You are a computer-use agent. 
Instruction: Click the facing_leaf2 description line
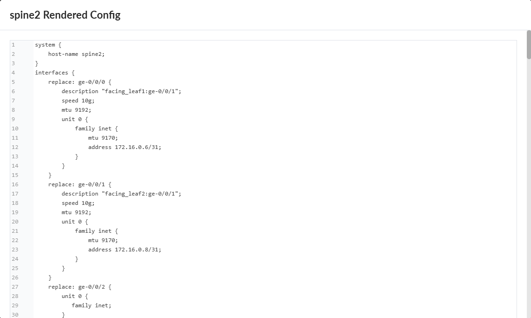click(121, 194)
